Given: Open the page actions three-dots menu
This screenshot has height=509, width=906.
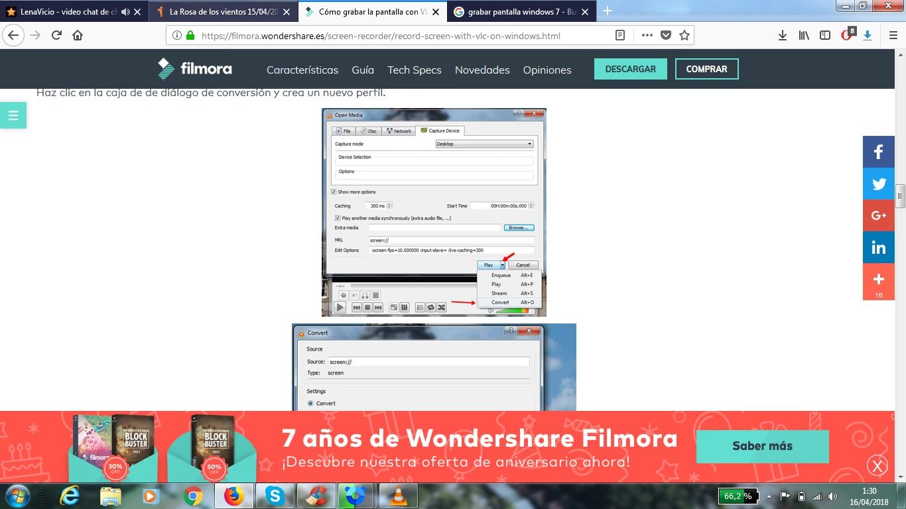Looking at the screenshot, I should click(647, 35).
